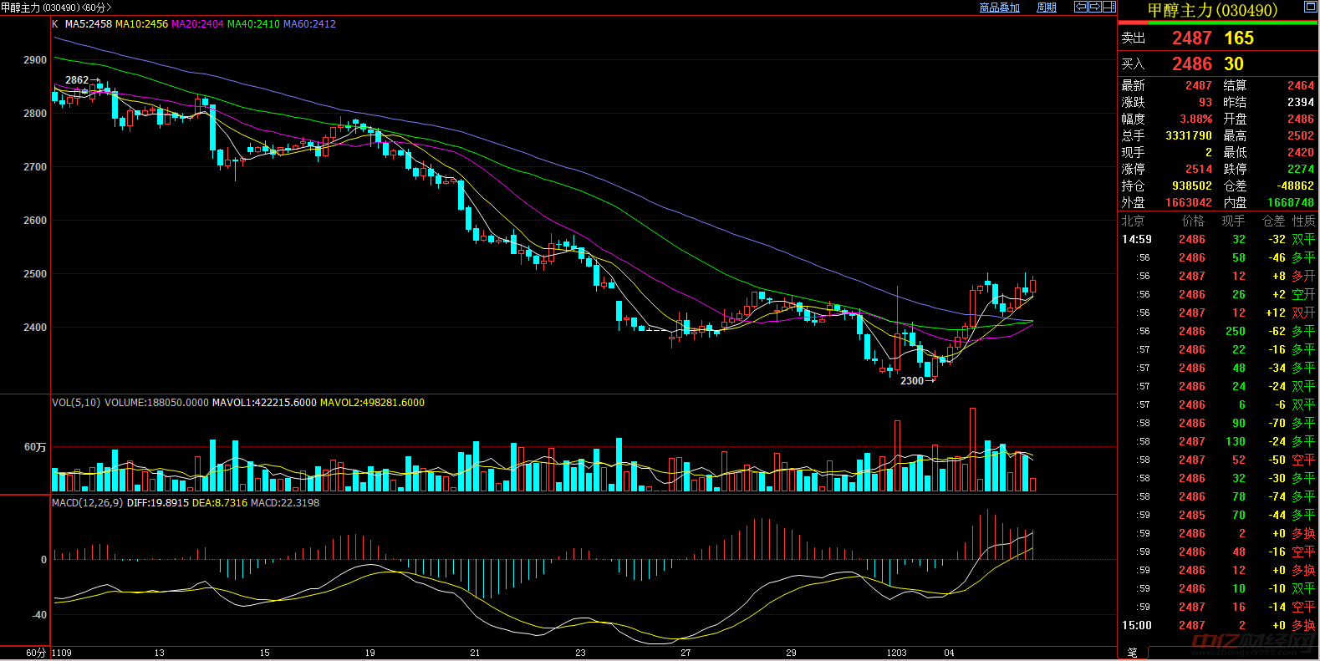Click the 价格 column header
This screenshot has height=661, width=1320.
pyautogui.click(x=1193, y=221)
